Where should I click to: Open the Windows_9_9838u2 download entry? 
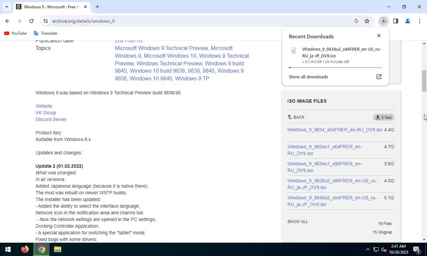[335, 55]
